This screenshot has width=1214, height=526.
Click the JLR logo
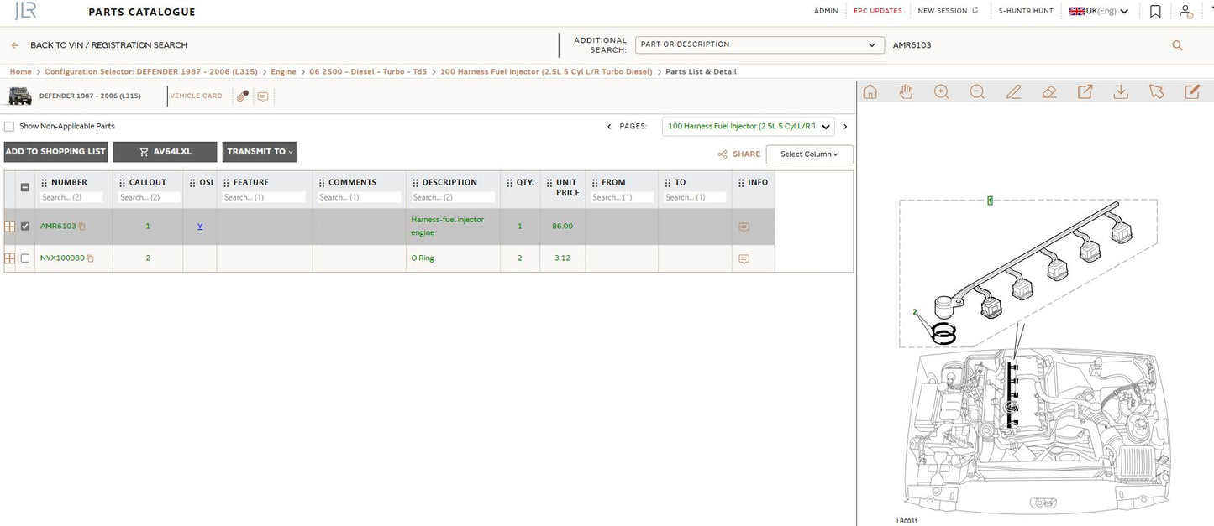(x=26, y=12)
